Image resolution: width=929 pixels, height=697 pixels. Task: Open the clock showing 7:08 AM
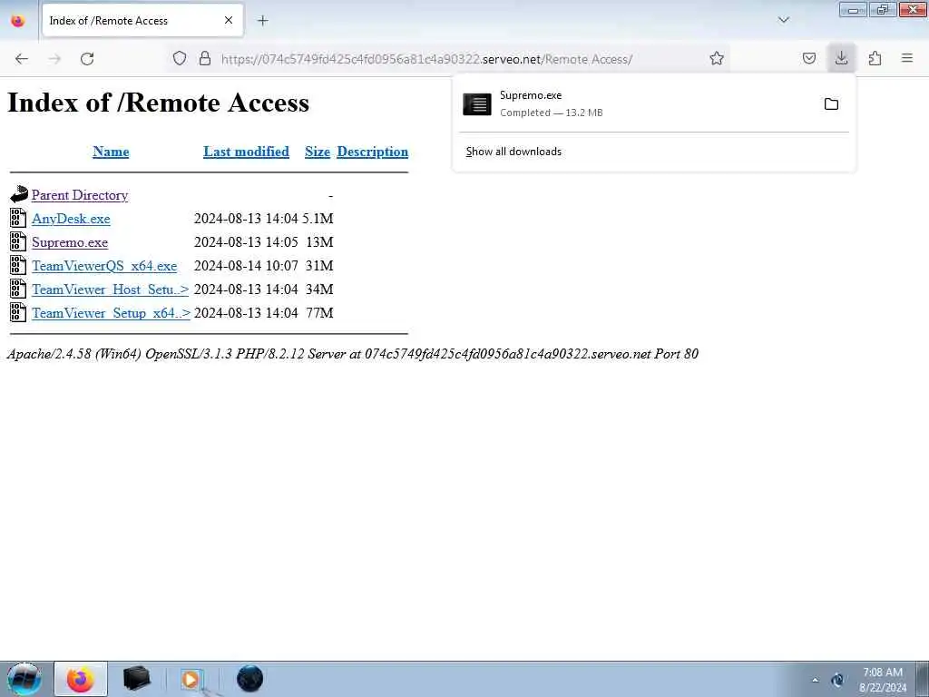[883, 680]
